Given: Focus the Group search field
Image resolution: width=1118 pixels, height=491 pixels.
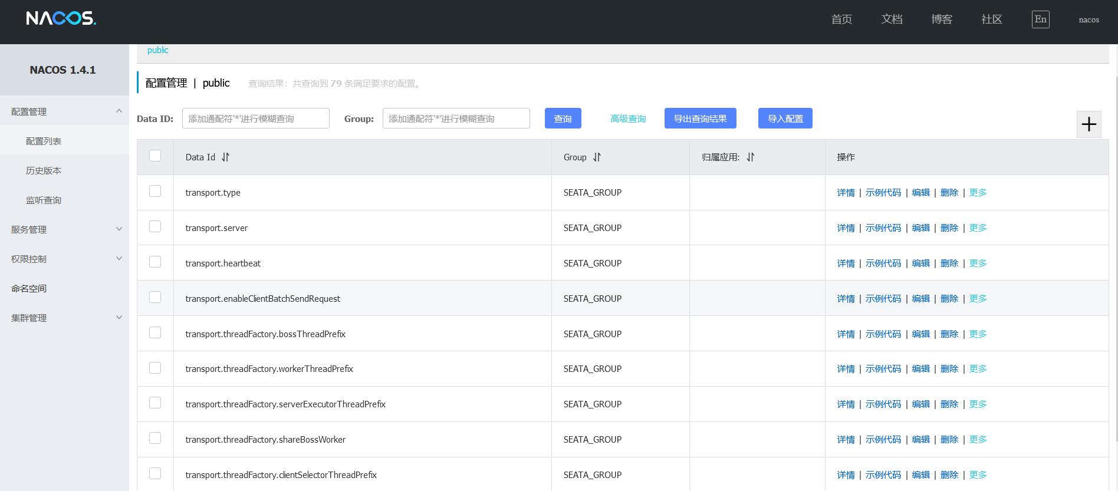Looking at the screenshot, I should point(456,118).
